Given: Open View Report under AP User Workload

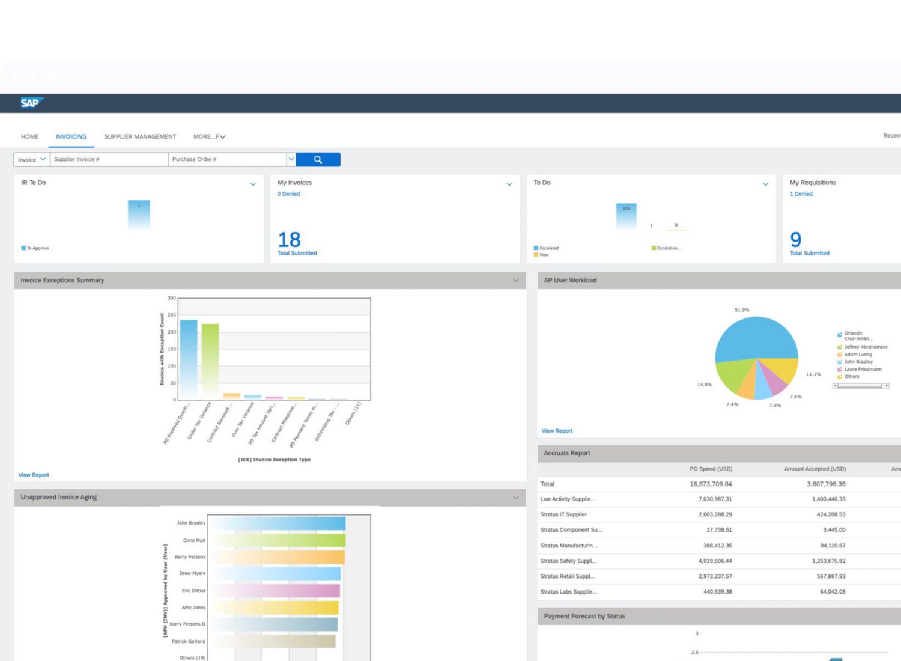Looking at the screenshot, I should click(557, 431).
